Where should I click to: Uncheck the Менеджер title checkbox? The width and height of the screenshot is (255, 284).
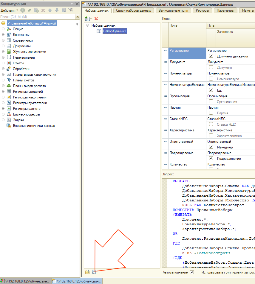click(x=211, y=147)
